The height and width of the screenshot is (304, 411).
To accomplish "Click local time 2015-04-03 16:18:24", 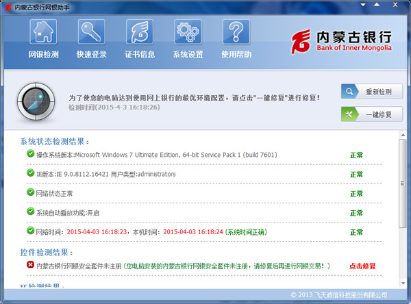I will [x=193, y=232].
